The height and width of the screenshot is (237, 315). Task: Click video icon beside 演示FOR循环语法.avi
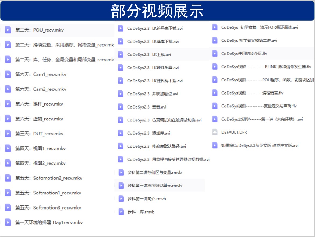215,27
